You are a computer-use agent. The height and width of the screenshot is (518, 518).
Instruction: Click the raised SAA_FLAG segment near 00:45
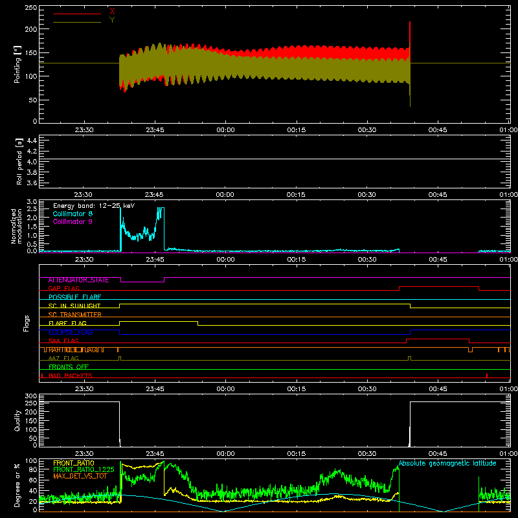click(x=438, y=339)
